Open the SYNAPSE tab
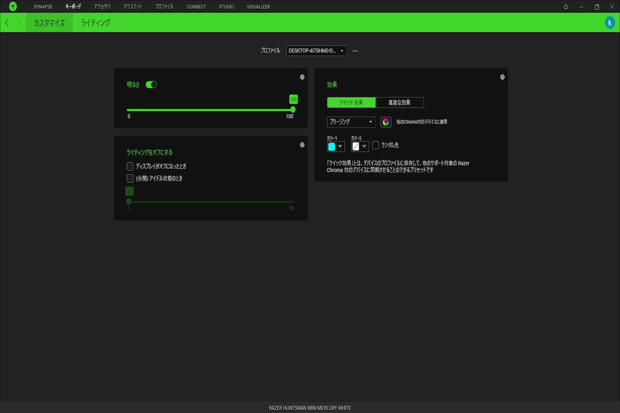The width and height of the screenshot is (620, 413). click(43, 7)
